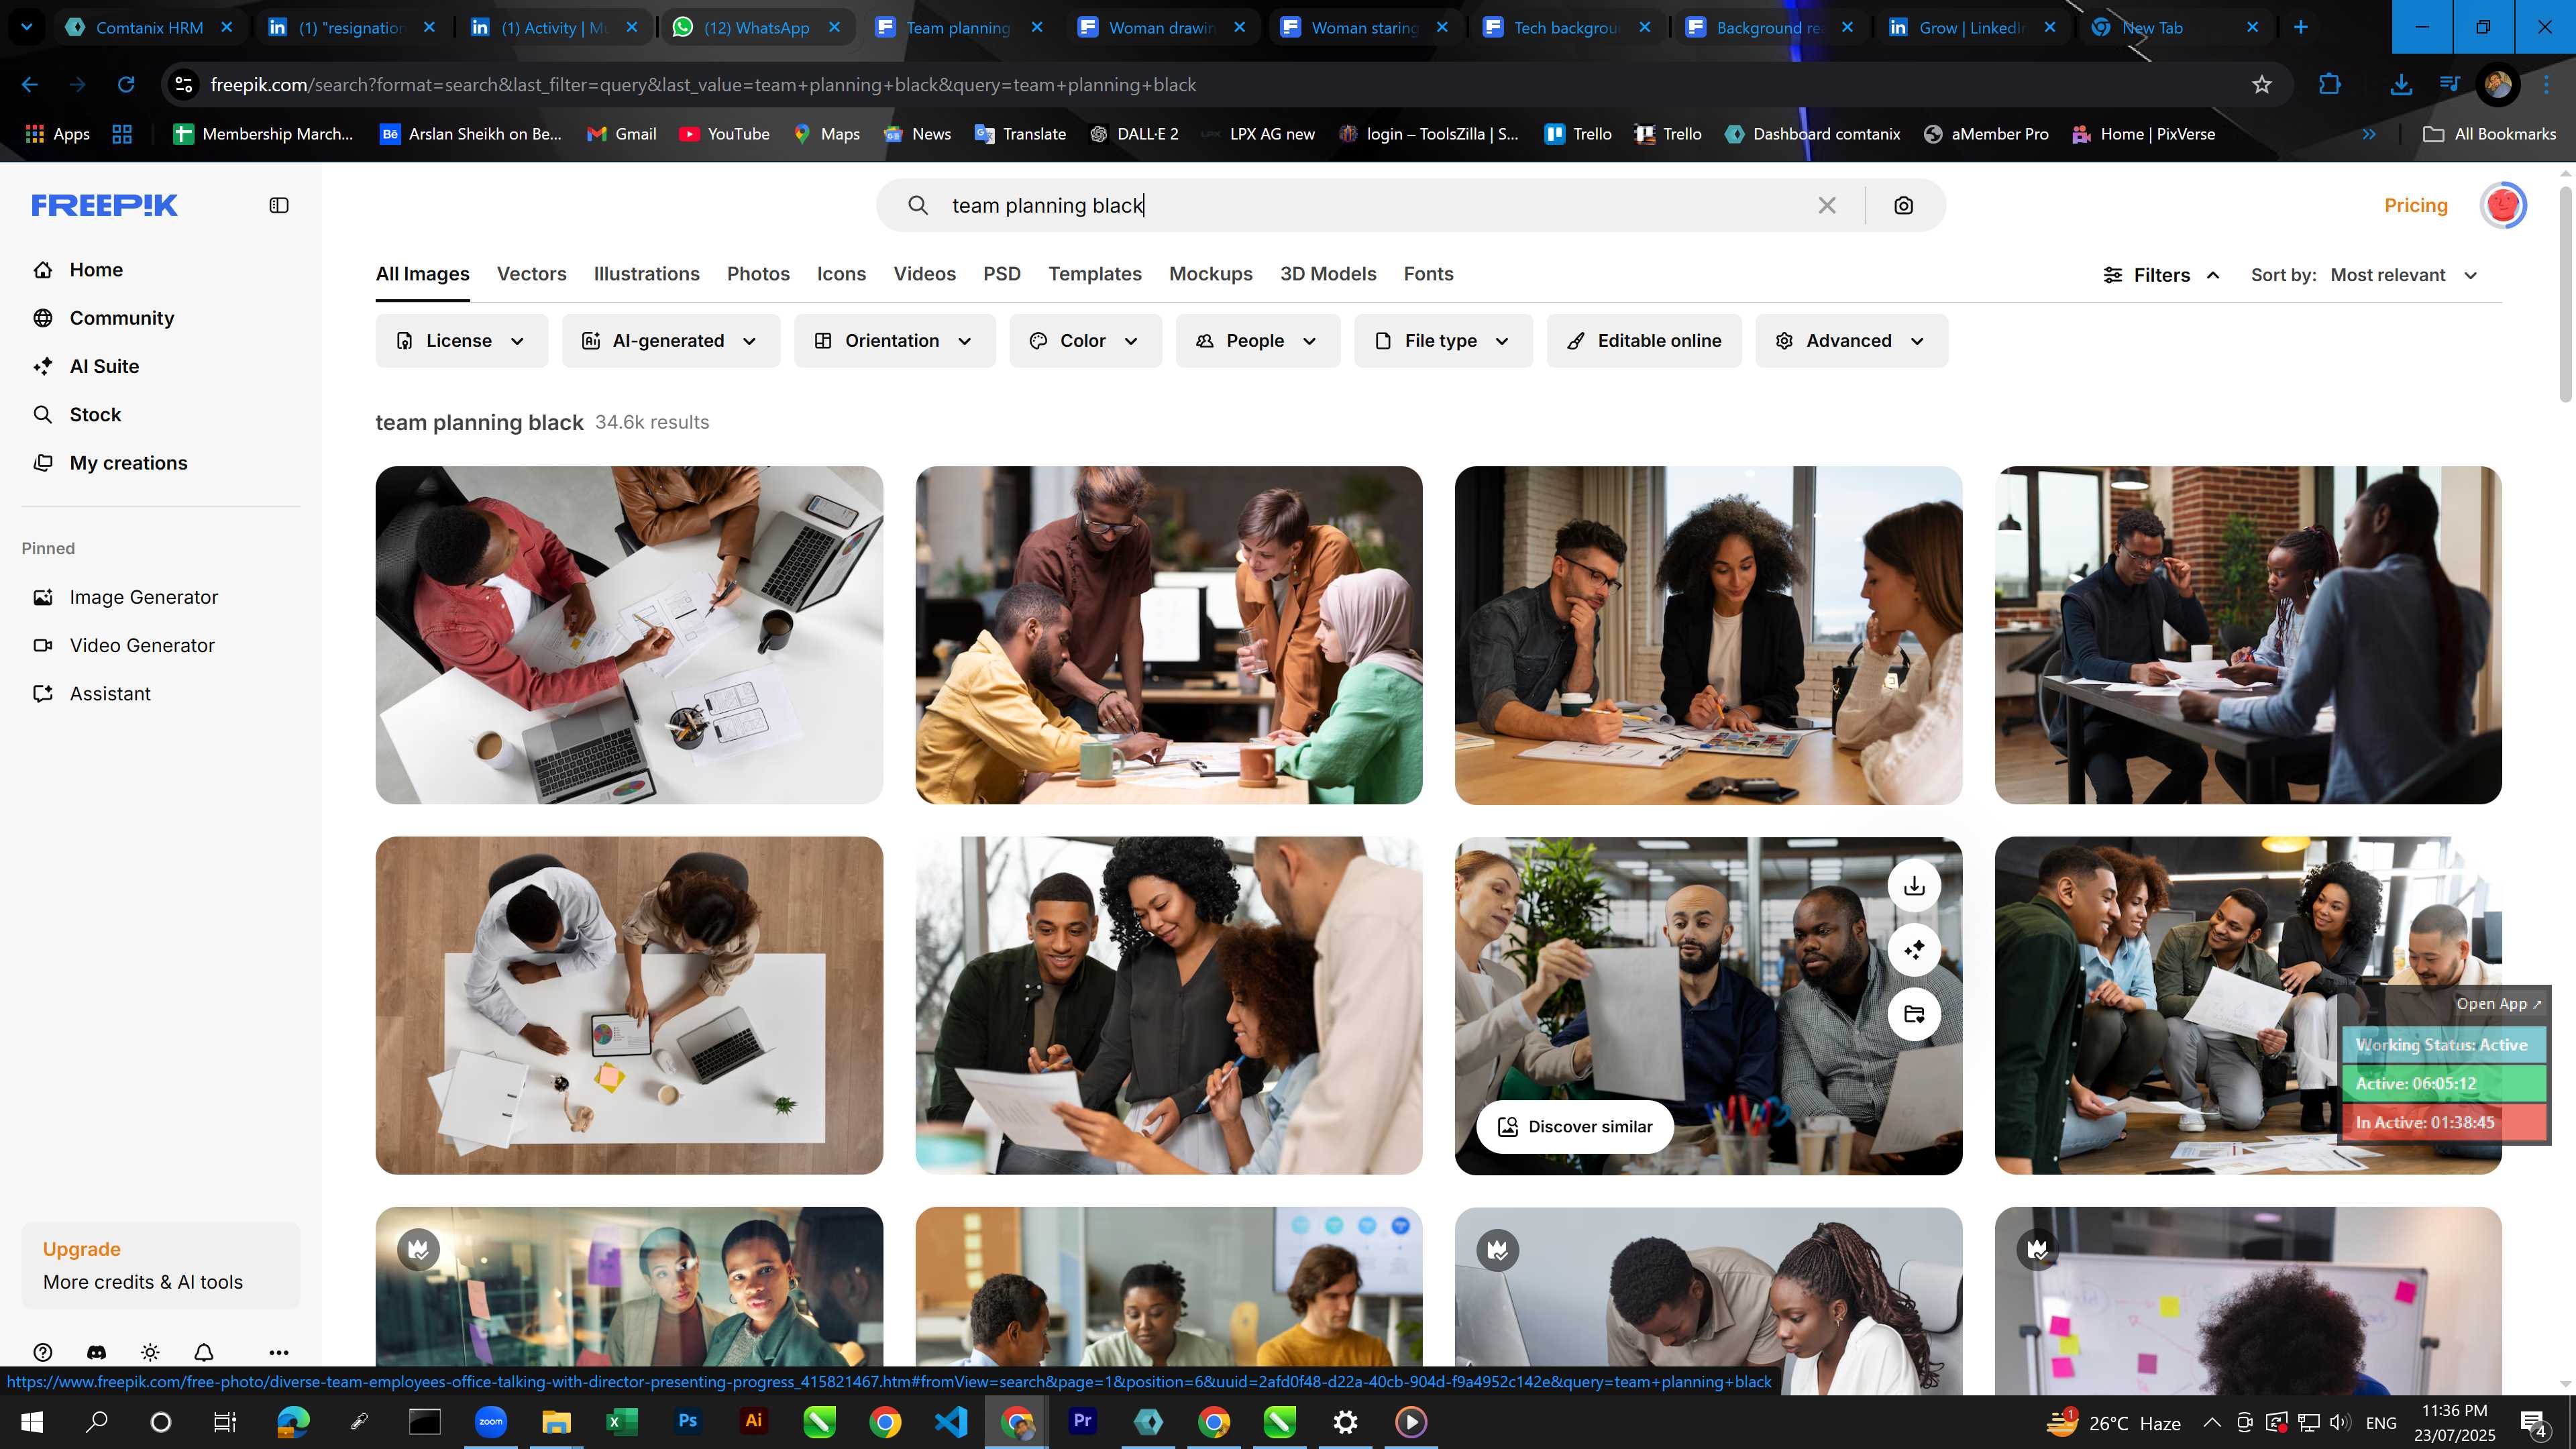The width and height of the screenshot is (2576, 1449).
Task: Switch to the Illustrations tab
Action: pyautogui.click(x=646, y=274)
